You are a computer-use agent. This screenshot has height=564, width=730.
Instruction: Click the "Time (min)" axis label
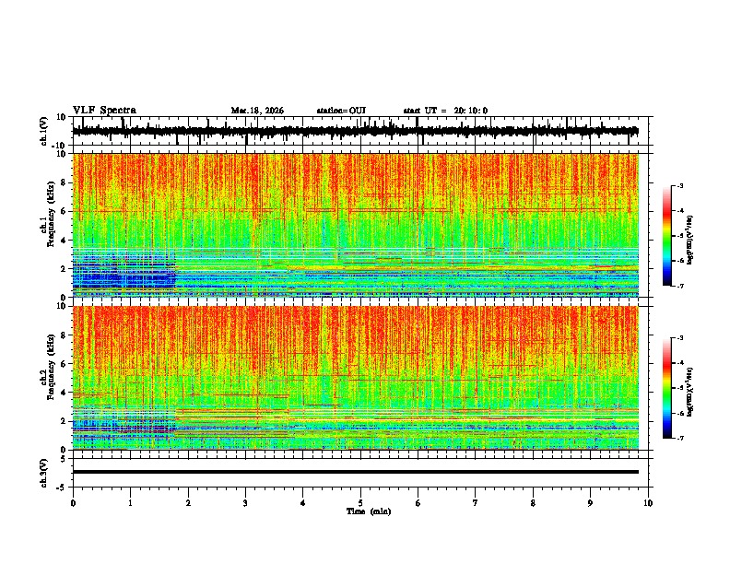(x=369, y=511)
